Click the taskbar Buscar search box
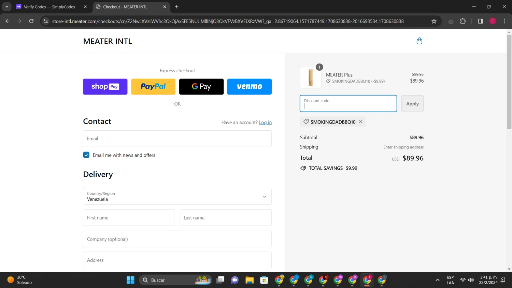This screenshot has height=288, width=512. tap(175, 280)
